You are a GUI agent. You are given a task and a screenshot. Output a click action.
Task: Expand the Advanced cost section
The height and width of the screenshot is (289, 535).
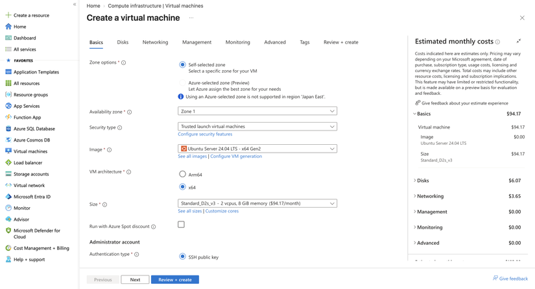tap(414, 243)
